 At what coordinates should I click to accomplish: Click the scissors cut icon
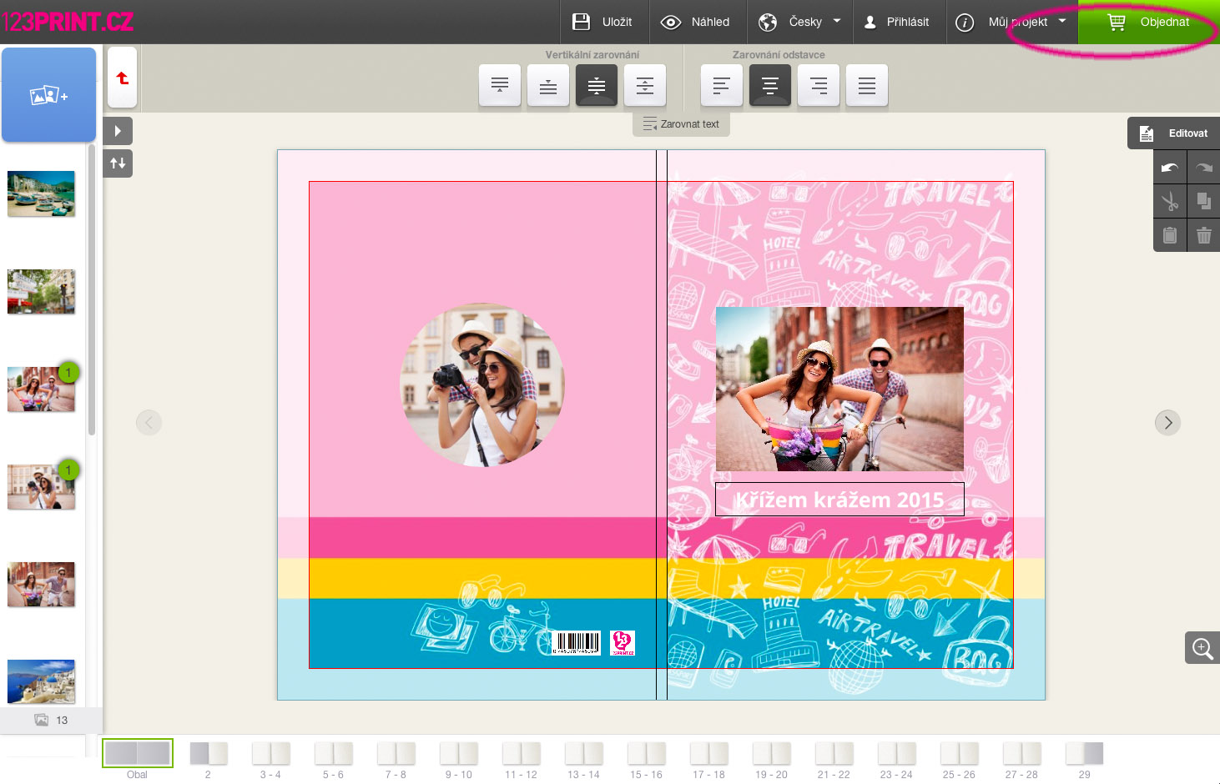[x=1170, y=201]
